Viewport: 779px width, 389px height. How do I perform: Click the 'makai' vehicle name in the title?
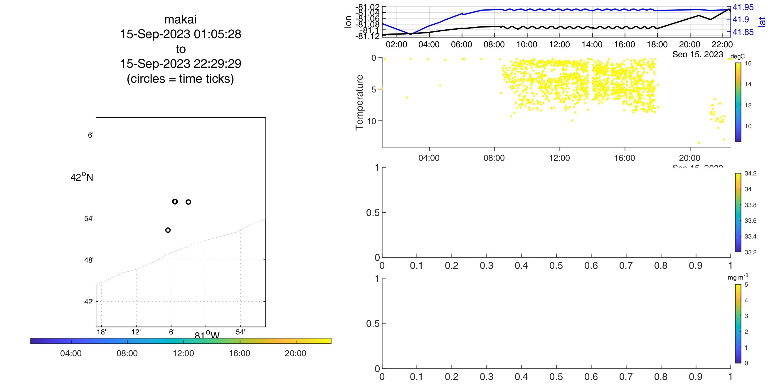(180, 19)
